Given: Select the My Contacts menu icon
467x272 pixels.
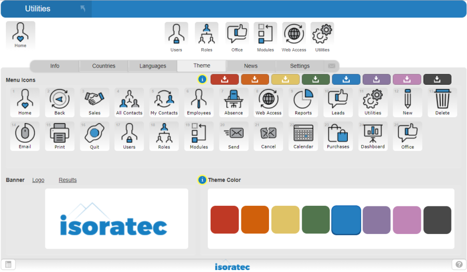Looking at the screenshot, I should pos(164,102).
